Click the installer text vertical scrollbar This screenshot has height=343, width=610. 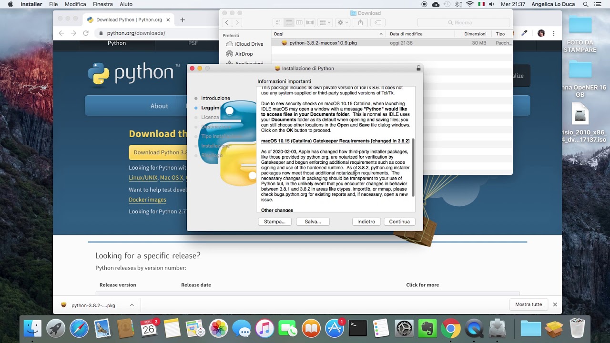(x=413, y=168)
